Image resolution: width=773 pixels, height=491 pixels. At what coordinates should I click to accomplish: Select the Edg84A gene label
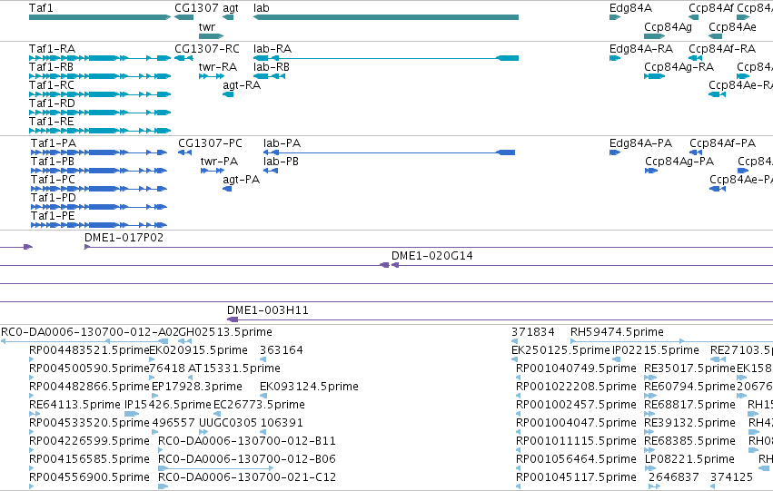coord(630,8)
